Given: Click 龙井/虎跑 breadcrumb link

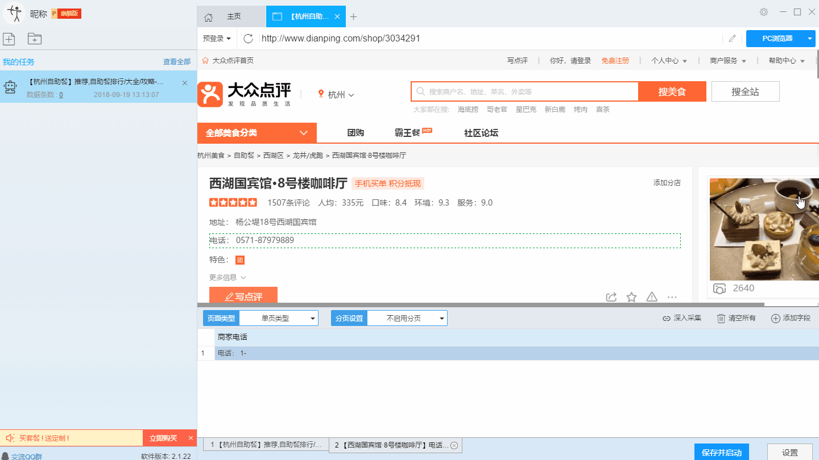Looking at the screenshot, I should (308, 155).
